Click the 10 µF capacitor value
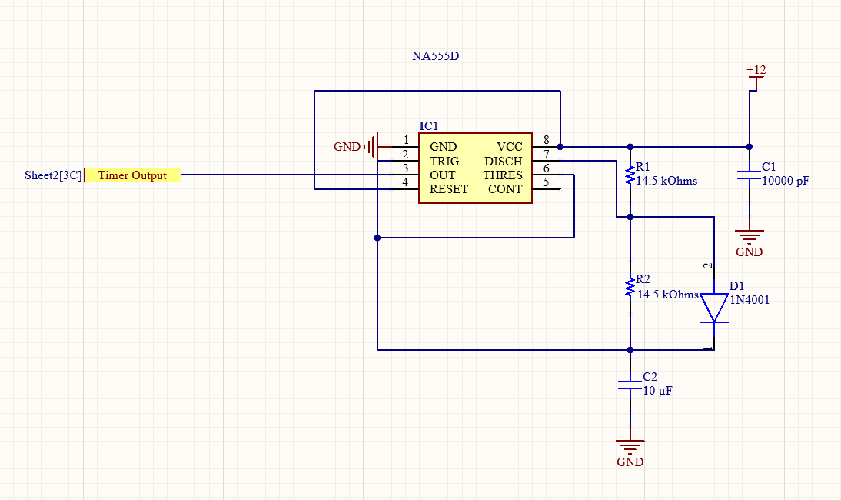This screenshot has width=841, height=500. pos(657,391)
